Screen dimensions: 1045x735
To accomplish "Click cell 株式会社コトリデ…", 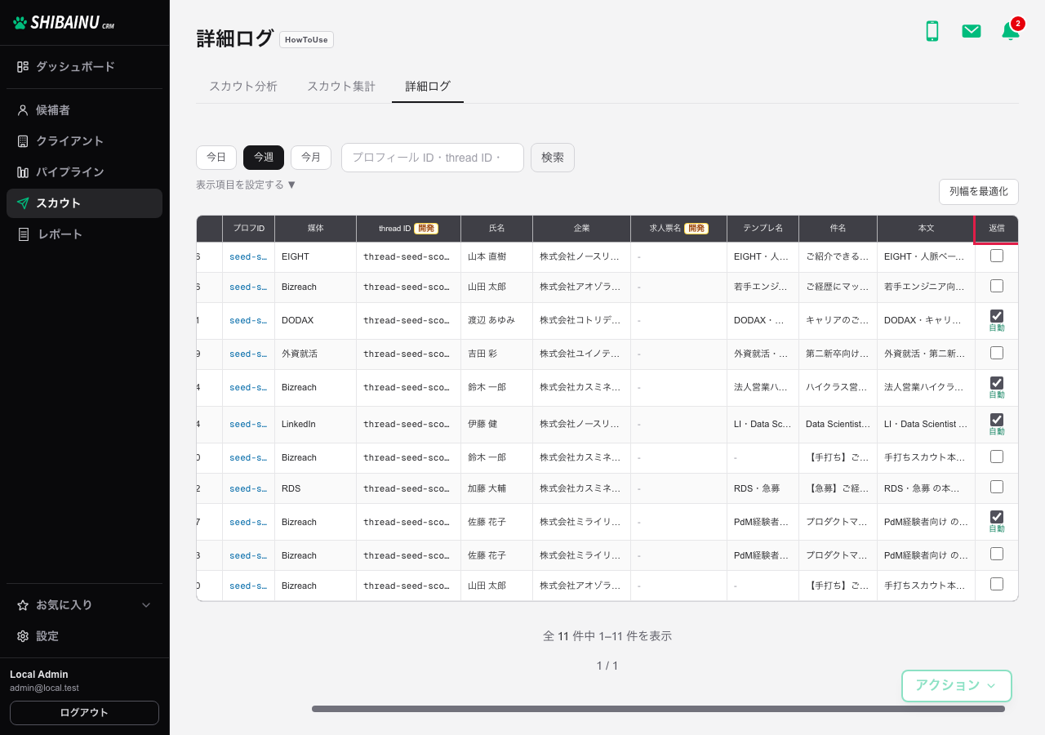I will pos(581,321).
